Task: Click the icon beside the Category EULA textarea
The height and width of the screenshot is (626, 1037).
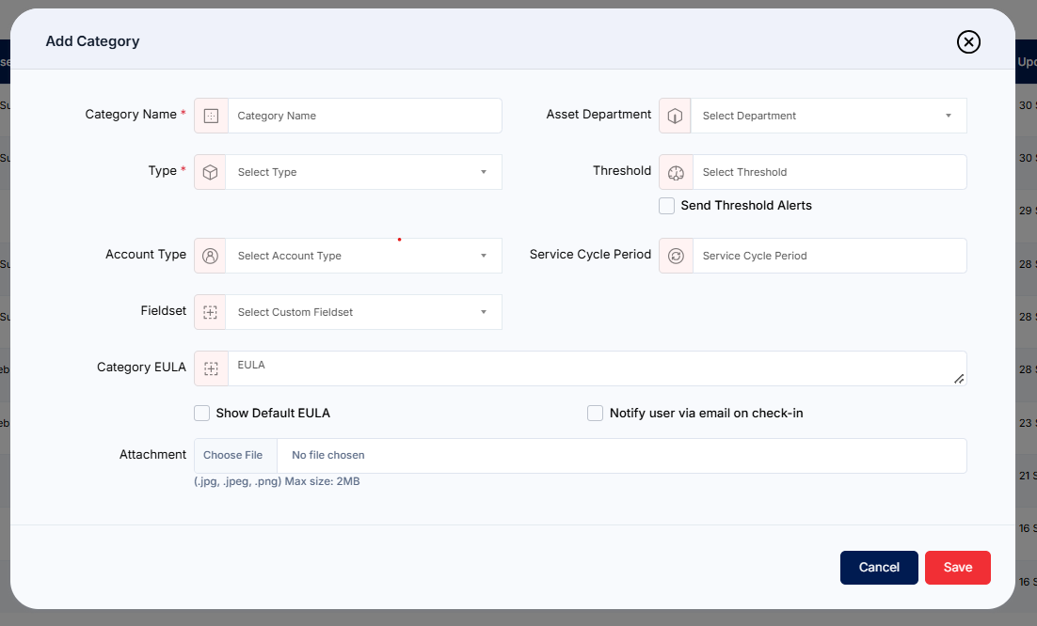Action: coord(211,368)
